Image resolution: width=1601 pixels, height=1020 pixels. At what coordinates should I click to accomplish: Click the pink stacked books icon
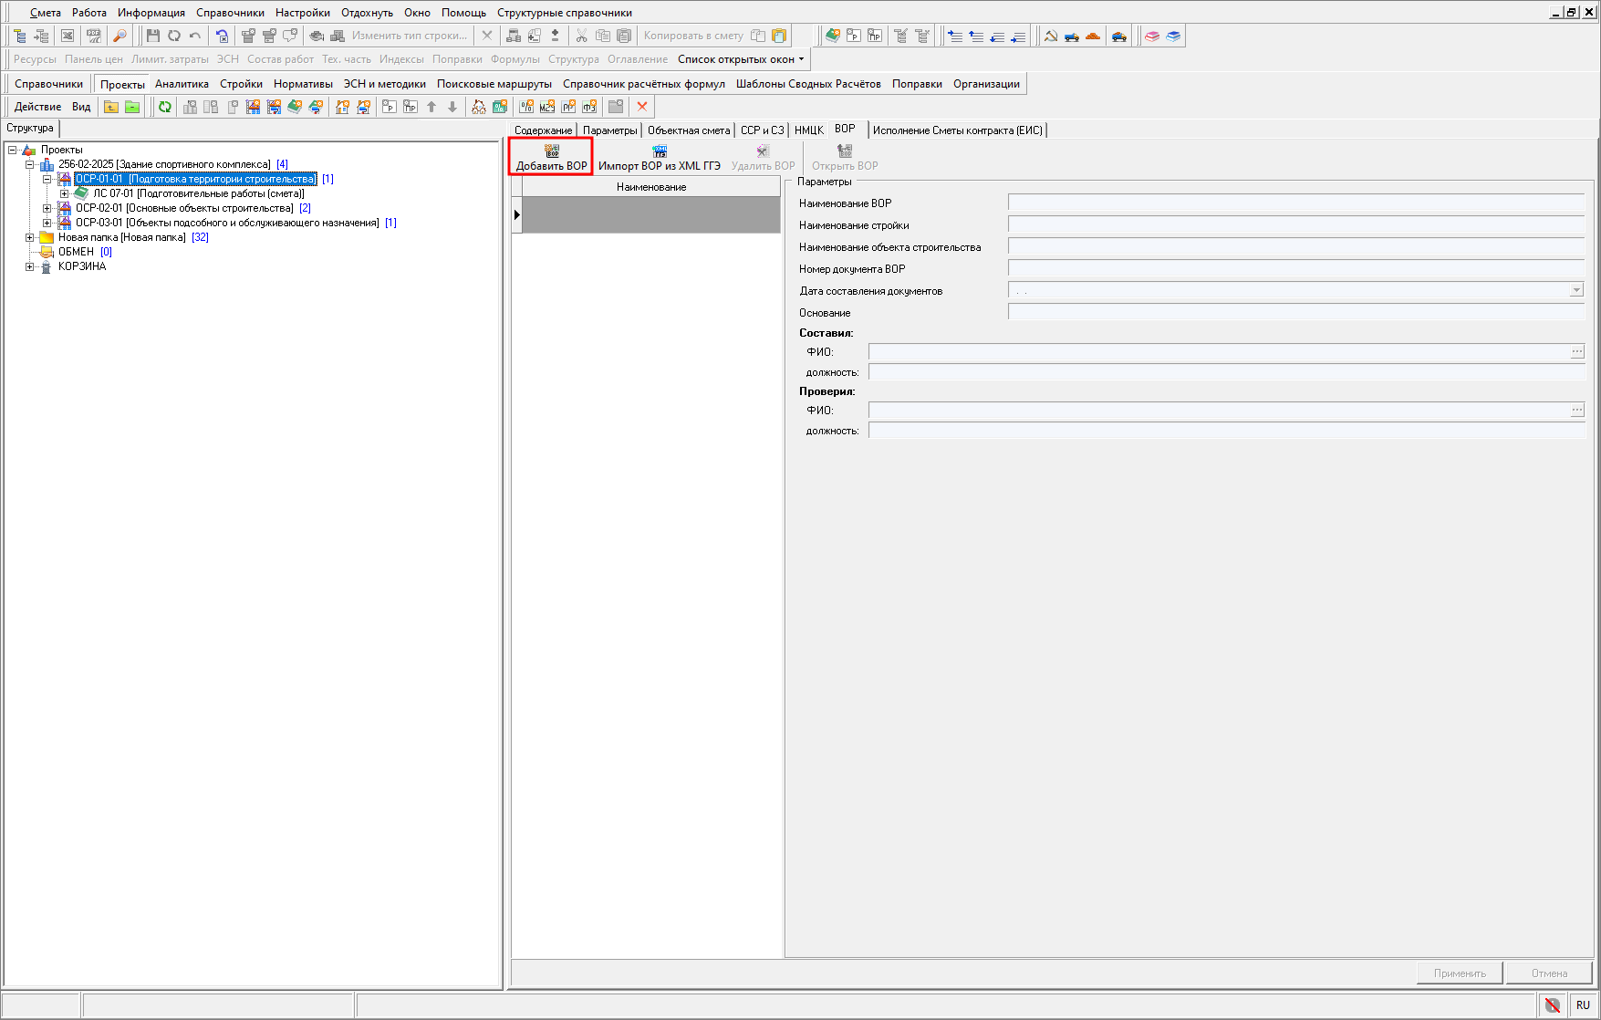(1152, 36)
